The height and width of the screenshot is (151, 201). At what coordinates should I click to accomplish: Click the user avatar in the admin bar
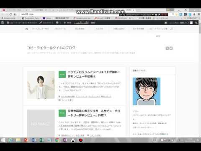pos(191,23)
